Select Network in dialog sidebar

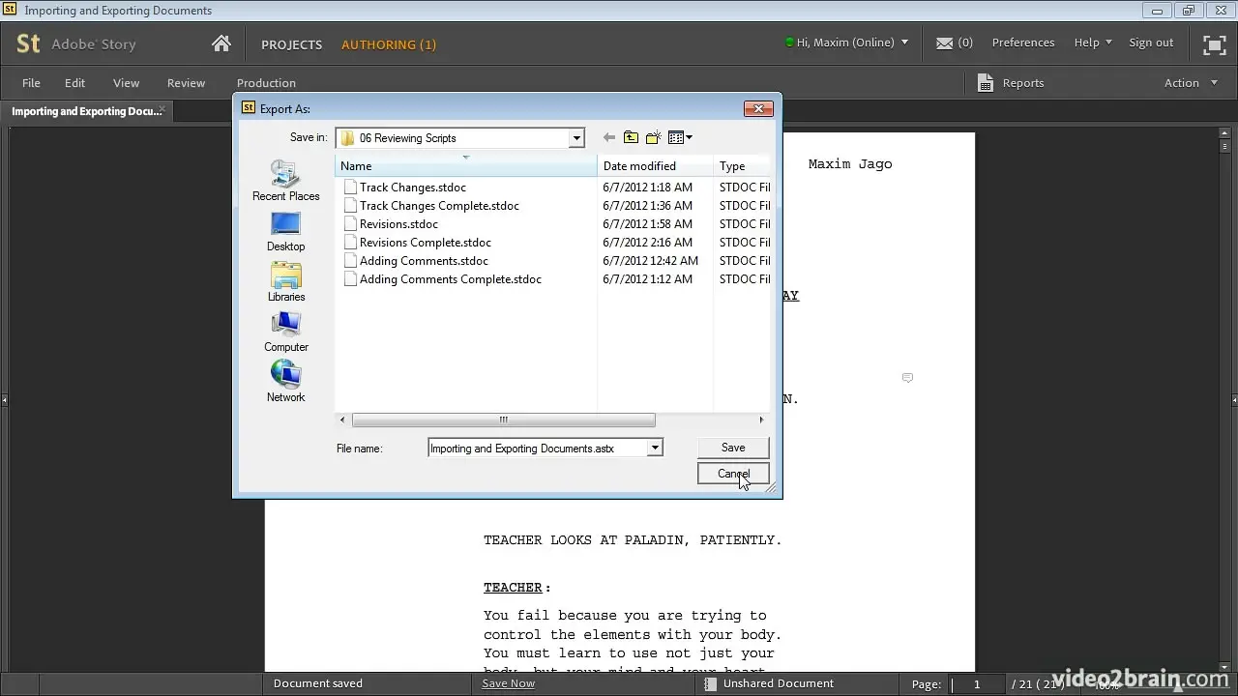point(285,383)
